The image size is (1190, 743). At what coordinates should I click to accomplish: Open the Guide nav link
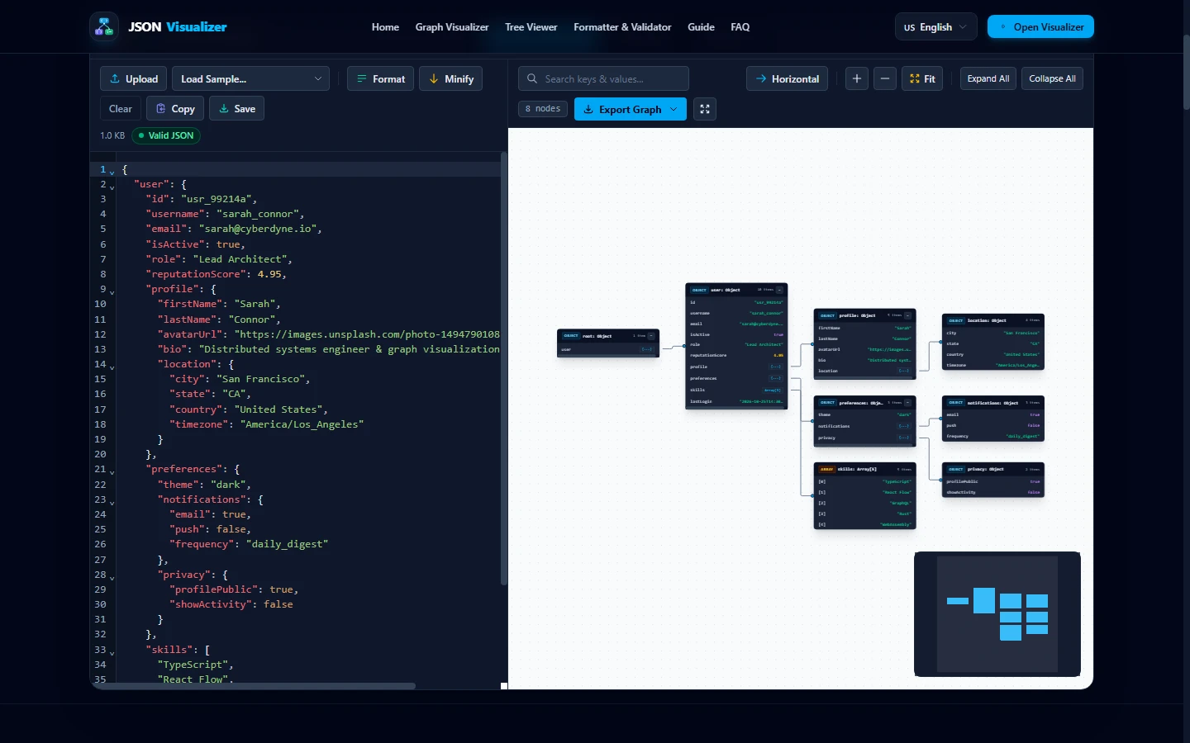pos(701,27)
